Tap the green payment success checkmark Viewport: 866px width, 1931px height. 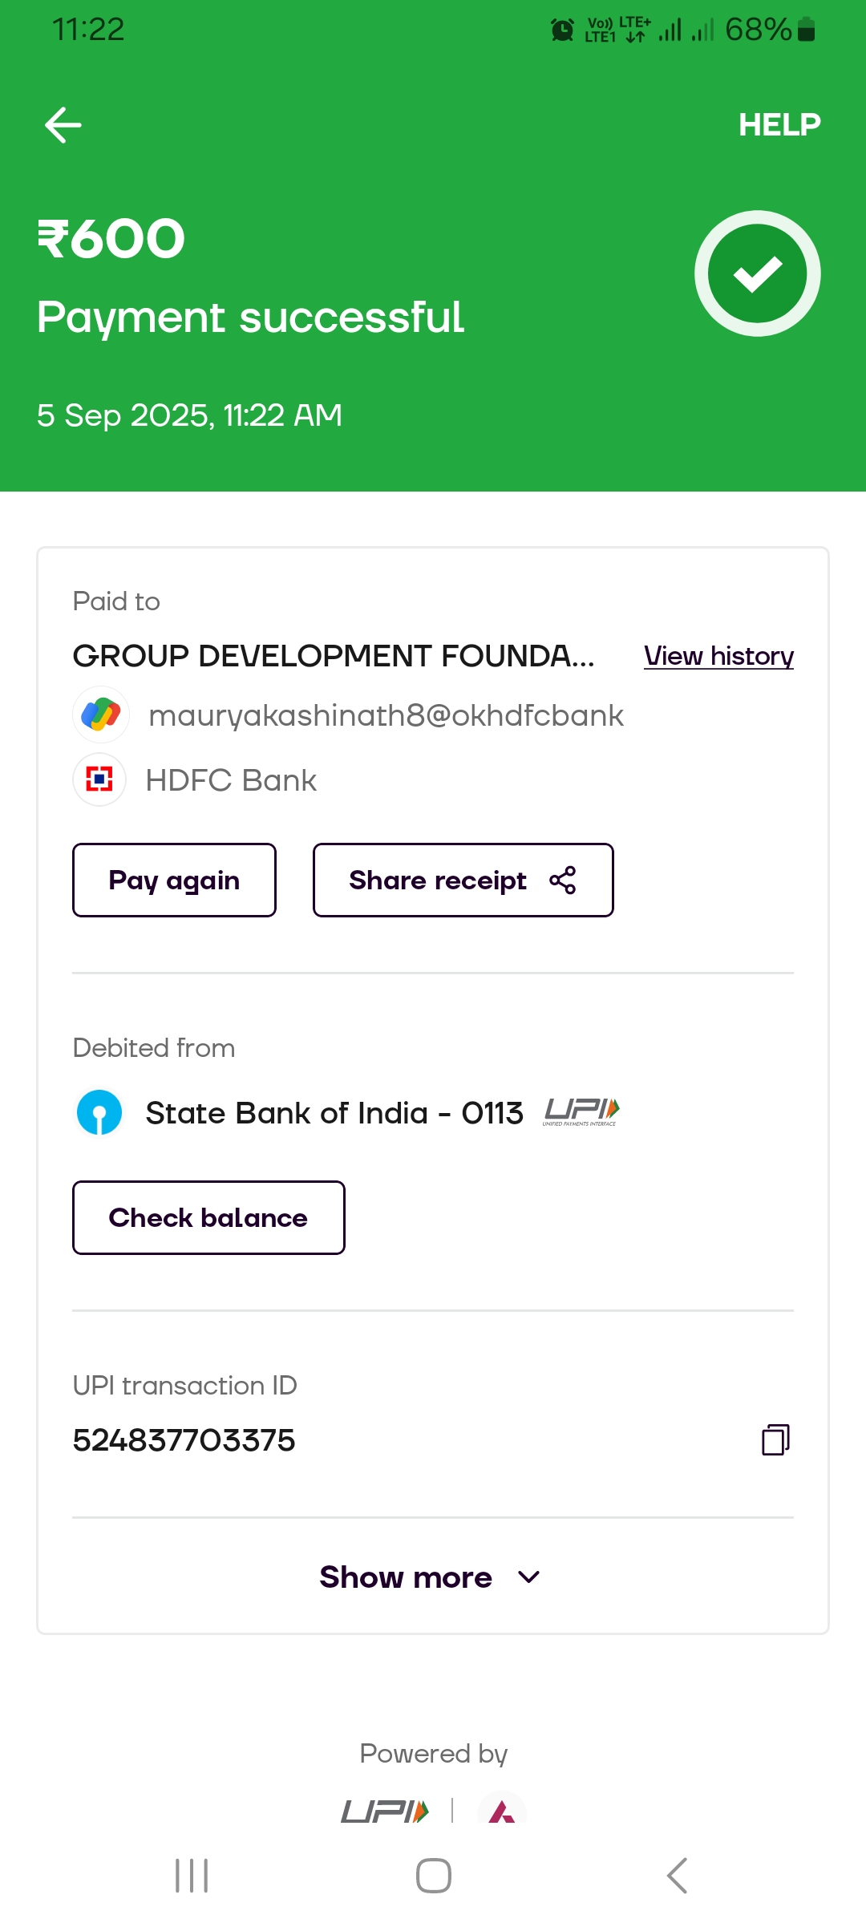point(757,273)
